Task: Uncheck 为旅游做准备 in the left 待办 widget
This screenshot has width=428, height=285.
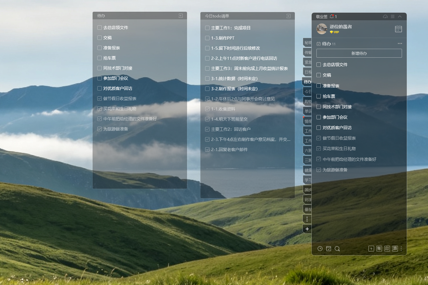Action: [100, 129]
